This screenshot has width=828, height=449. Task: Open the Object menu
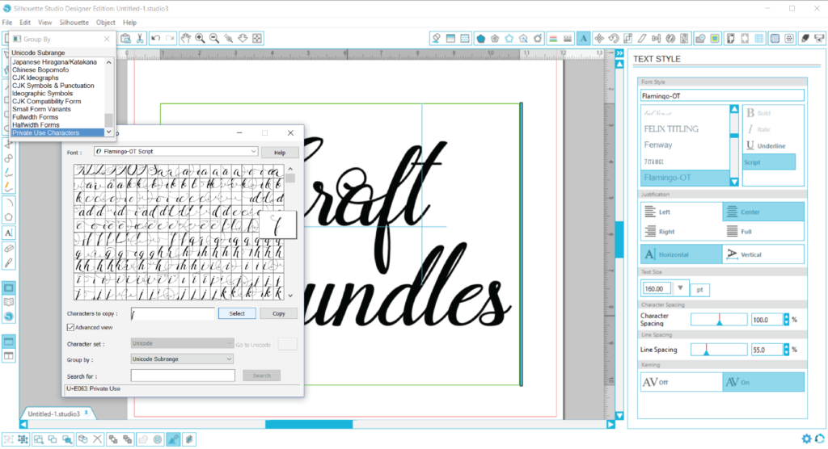(x=106, y=23)
